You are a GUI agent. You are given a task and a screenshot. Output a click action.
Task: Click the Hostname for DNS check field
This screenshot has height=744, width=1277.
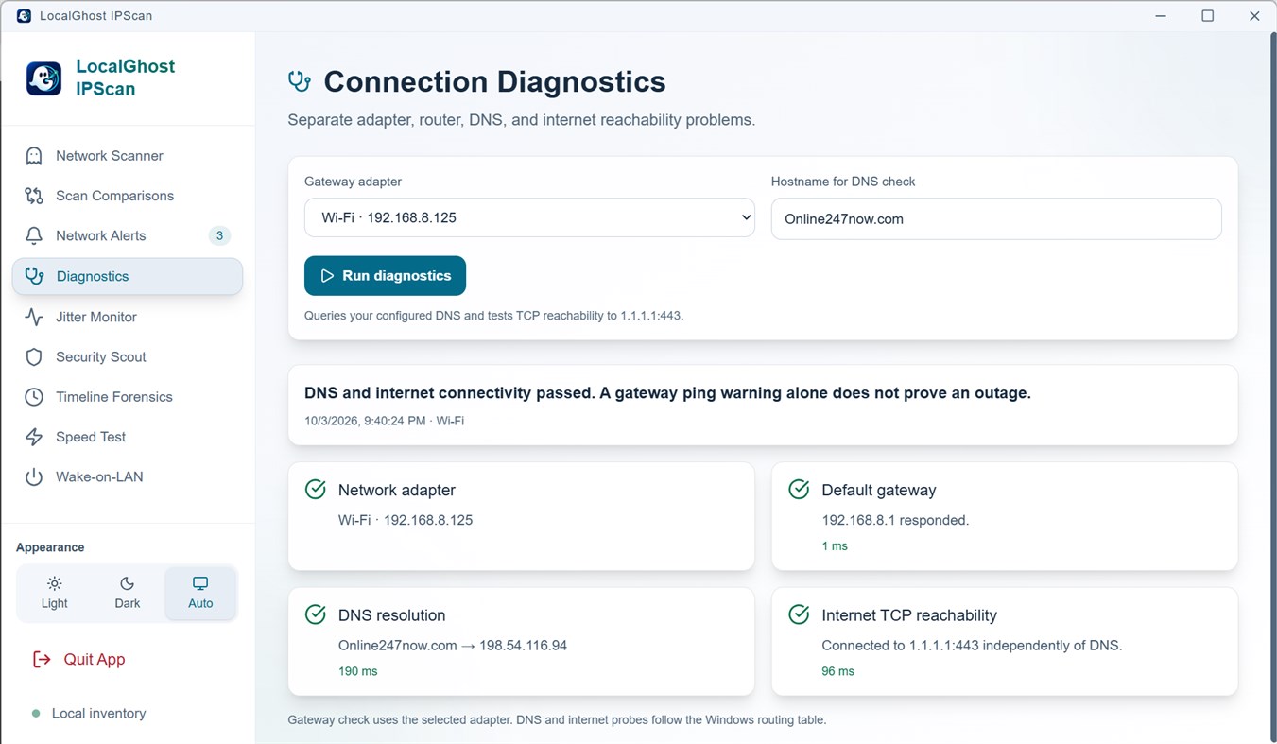coord(996,218)
